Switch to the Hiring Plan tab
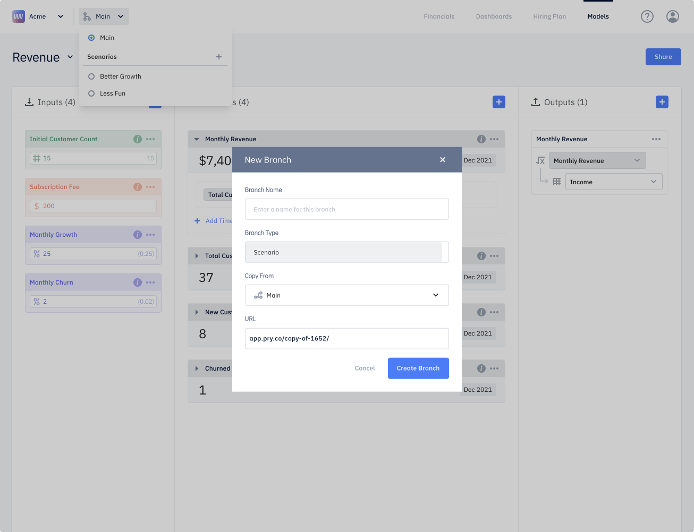 (x=549, y=16)
